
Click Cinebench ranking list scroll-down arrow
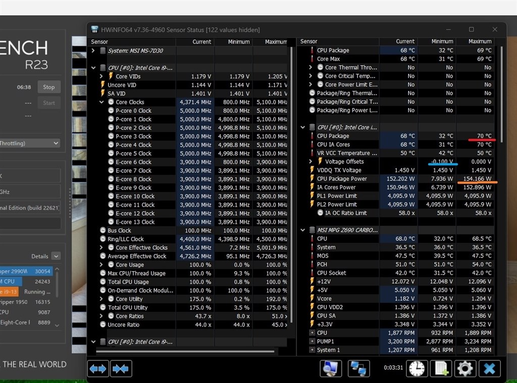pos(57,326)
